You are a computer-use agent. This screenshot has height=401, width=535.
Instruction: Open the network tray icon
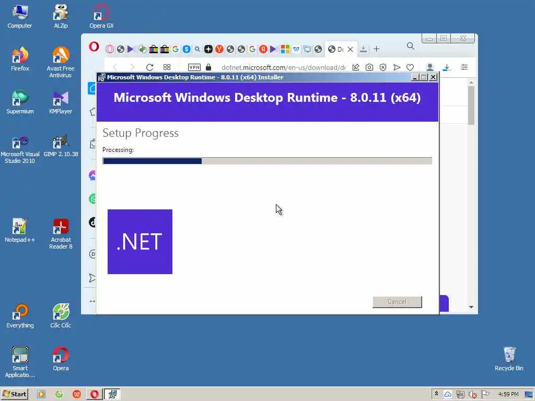point(460,395)
